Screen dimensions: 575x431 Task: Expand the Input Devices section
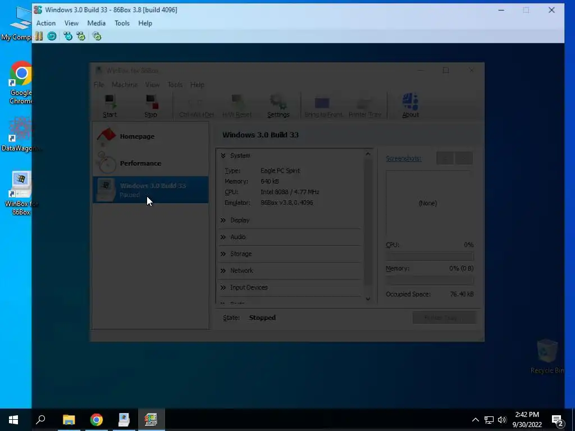point(223,287)
